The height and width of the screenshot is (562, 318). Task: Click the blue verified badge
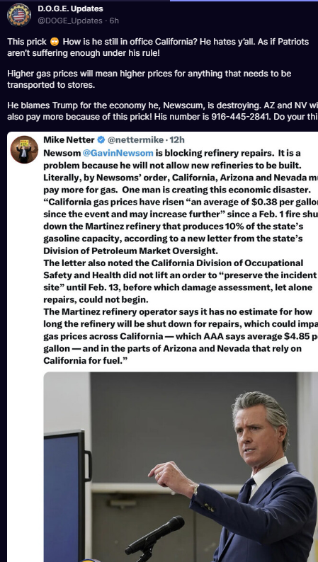[x=101, y=139]
